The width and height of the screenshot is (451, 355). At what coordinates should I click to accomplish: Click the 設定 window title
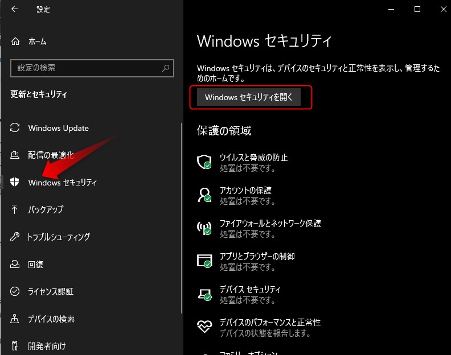43,10
